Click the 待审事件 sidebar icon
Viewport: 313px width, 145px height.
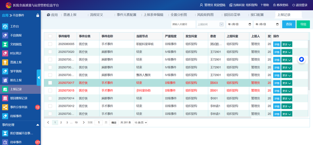coord(5,142)
